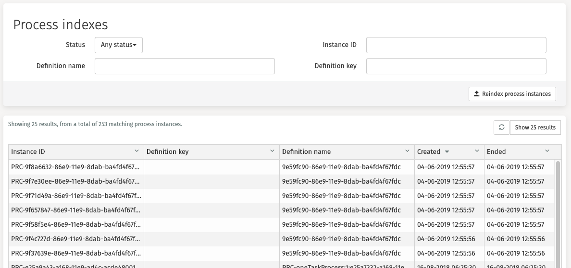The image size is (571, 268).
Task: Click definition name in PRC-9f8a6632 row
Action: pos(341,167)
